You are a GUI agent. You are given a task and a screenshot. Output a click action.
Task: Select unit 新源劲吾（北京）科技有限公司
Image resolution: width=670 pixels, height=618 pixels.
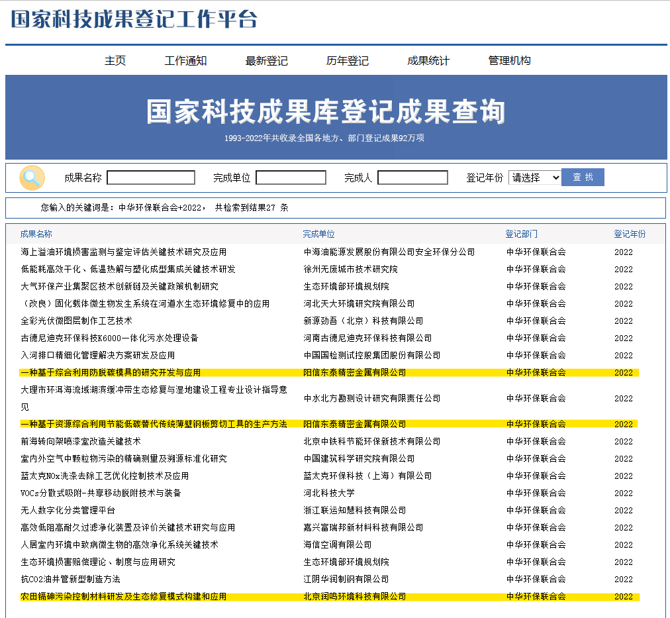[x=363, y=321]
